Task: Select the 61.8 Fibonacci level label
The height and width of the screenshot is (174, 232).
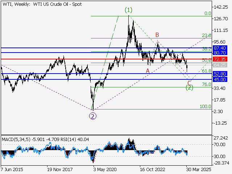Action: point(206,71)
